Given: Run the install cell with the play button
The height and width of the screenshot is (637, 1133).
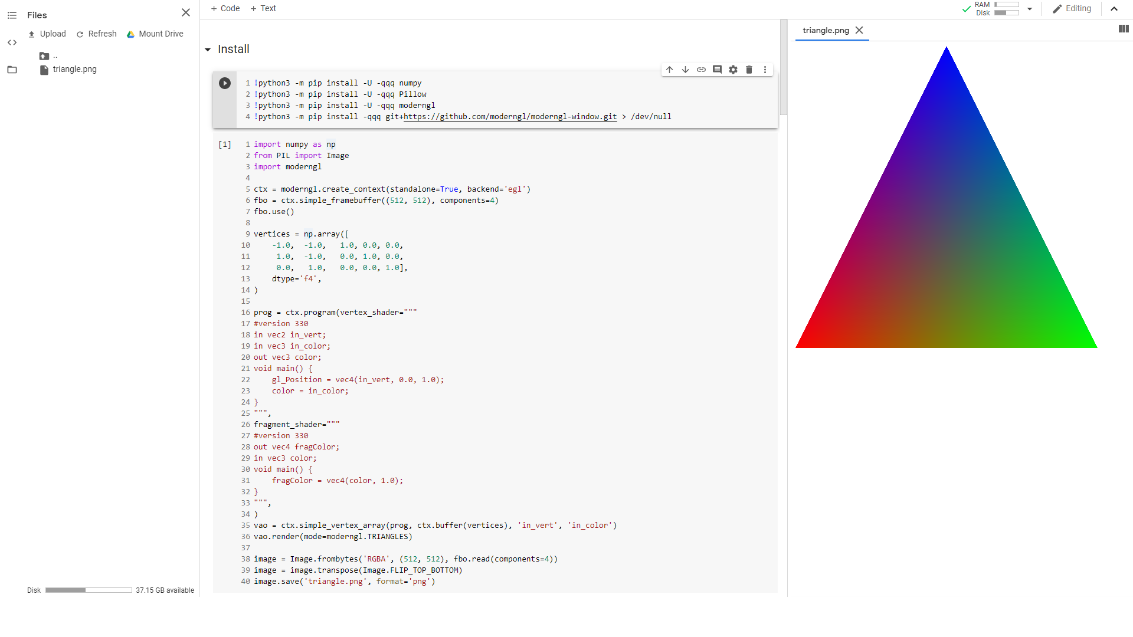Looking at the screenshot, I should point(224,83).
